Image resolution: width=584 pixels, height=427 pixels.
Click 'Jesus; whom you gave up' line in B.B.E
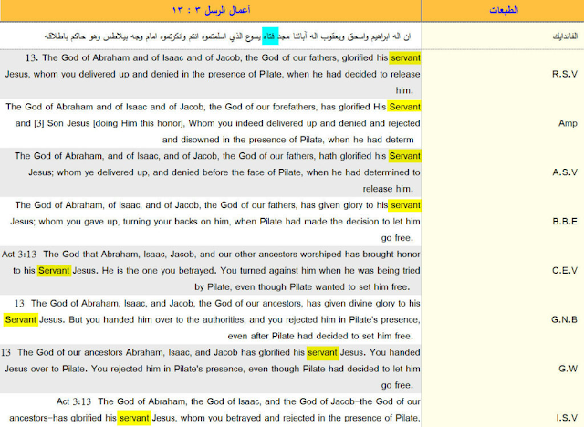pyautogui.click(x=215, y=222)
